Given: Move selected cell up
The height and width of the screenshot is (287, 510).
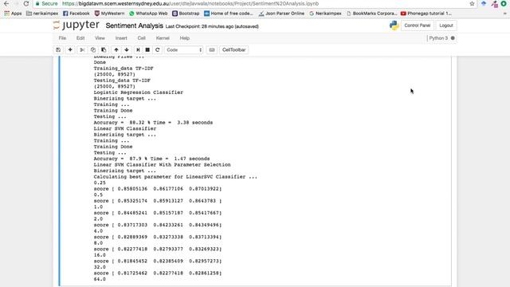Looking at the screenshot, I should (x=116, y=49).
